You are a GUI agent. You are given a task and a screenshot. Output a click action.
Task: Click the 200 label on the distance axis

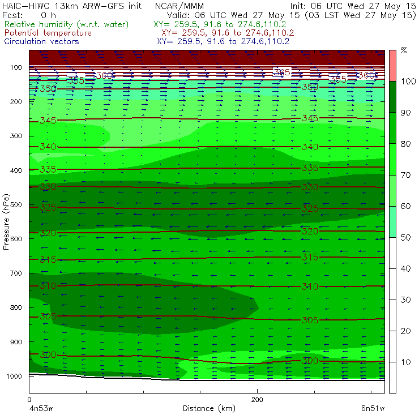coord(257,400)
